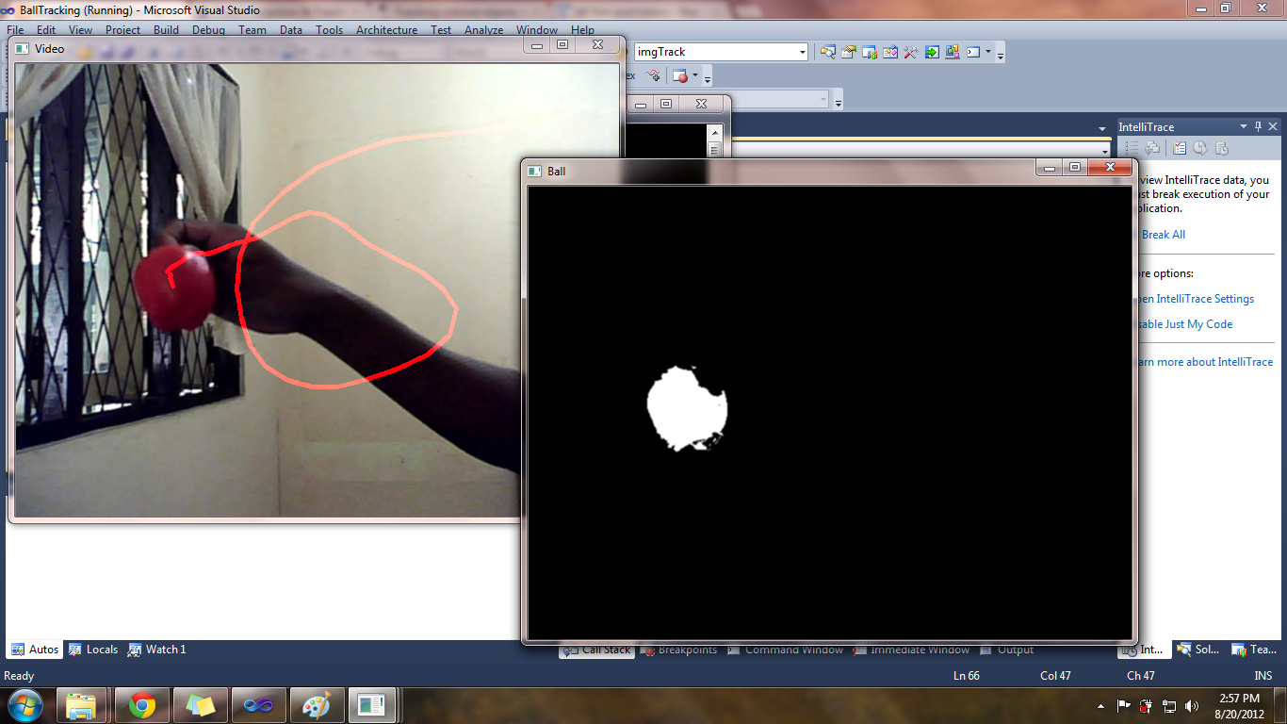1287x724 pixels.
Task: Expand the toolbar overflow dropdown arrow
Action: point(1001,54)
